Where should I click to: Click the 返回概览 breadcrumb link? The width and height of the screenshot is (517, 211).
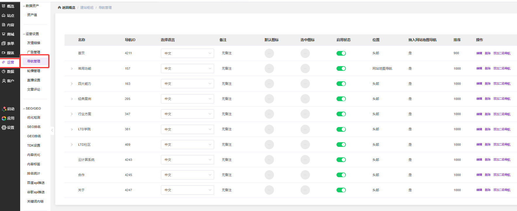coord(68,8)
